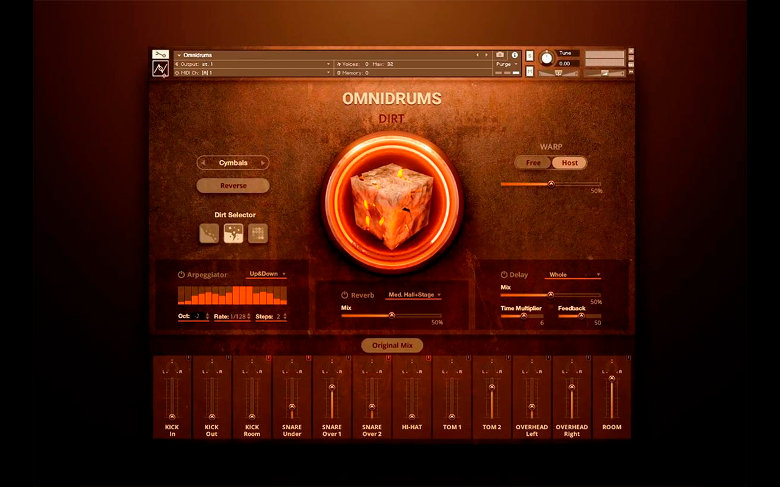Click the Arpeggiator Rate stepper arrows

pyautogui.click(x=249, y=317)
